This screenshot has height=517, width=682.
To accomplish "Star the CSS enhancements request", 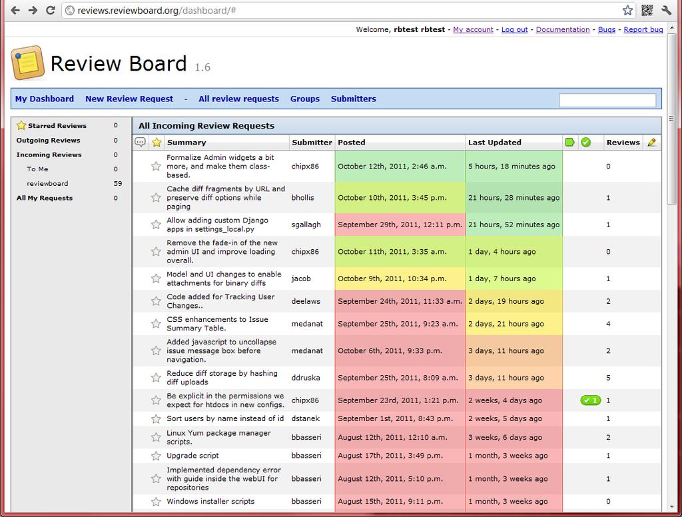I will (x=156, y=323).
